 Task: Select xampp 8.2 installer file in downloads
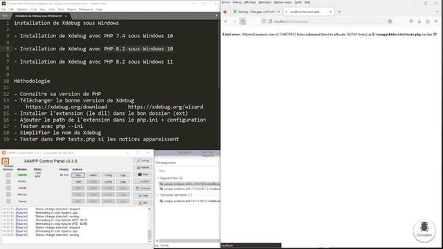pos(190,184)
